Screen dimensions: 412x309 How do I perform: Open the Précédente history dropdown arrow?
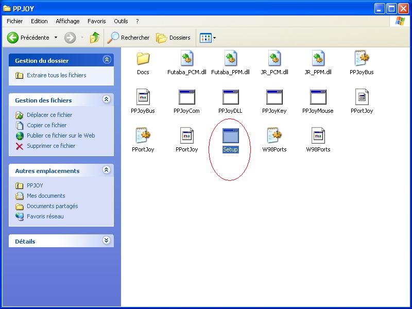pyautogui.click(x=56, y=38)
